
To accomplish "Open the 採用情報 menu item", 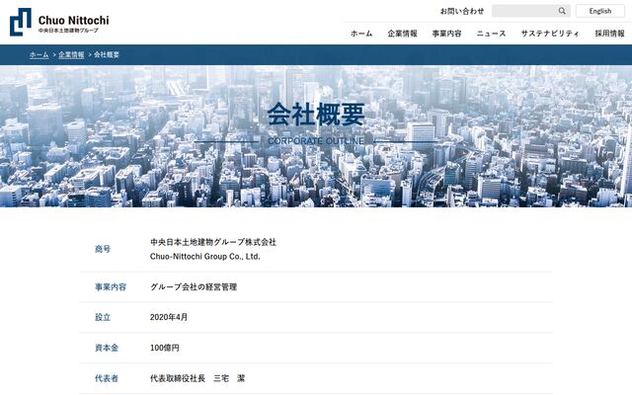I will [610, 34].
